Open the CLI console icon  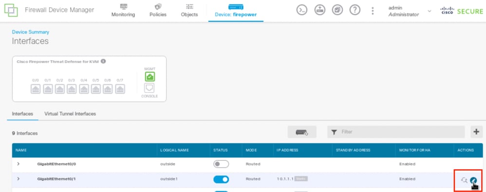[302, 10]
